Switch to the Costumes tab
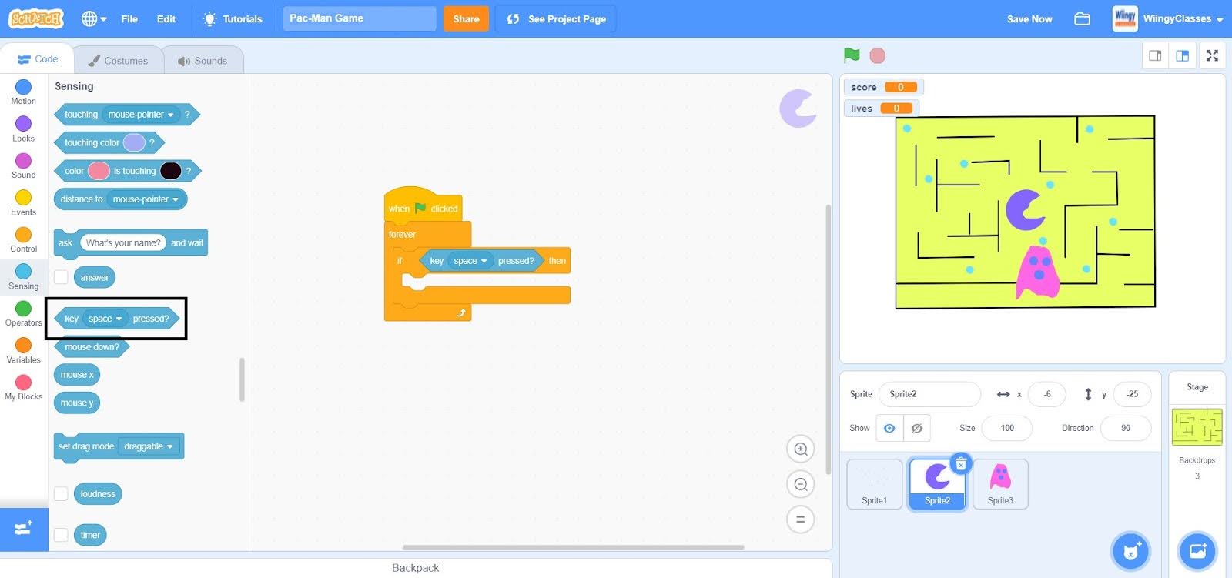The height and width of the screenshot is (578, 1232). [119, 60]
